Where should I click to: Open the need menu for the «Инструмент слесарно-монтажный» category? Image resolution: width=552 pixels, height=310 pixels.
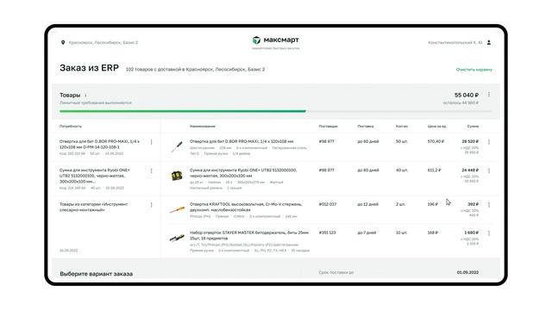click(152, 205)
